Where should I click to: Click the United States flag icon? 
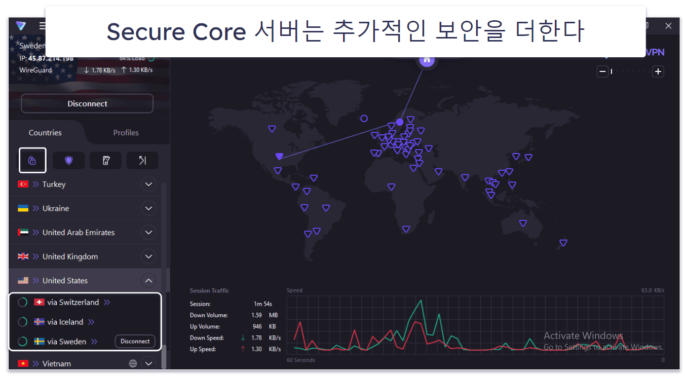(23, 281)
